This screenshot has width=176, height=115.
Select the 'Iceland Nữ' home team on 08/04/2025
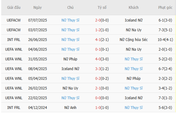pos(70,69)
